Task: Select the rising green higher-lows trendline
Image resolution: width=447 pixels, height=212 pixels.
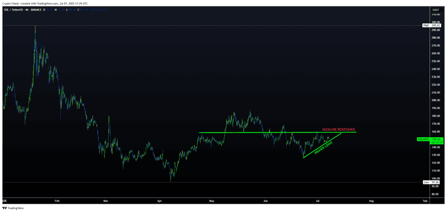Action: tap(322, 145)
